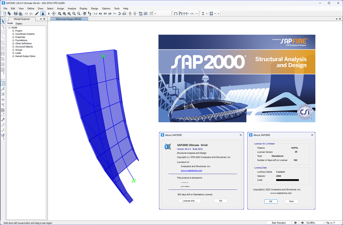Click the Start Animation button
Viewport: 343px width, 225px height.
278,223
